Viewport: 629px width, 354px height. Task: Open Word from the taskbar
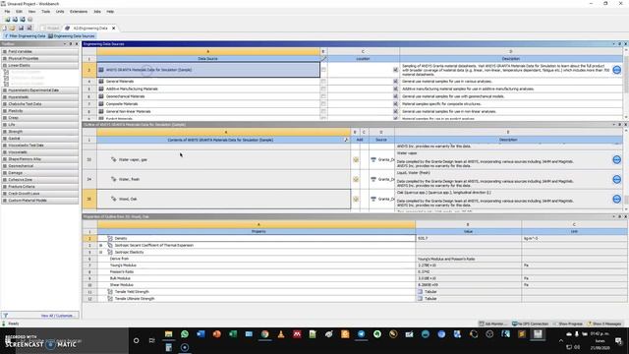pyautogui.click(x=200, y=334)
